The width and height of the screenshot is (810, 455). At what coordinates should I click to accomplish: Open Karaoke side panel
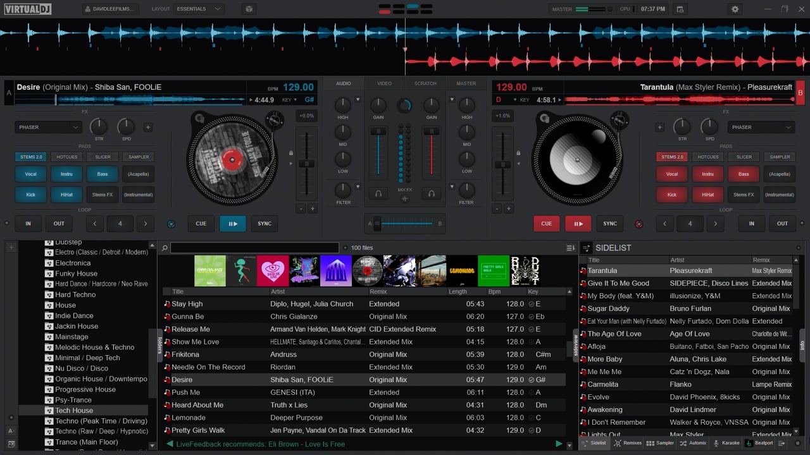[726, 443]
